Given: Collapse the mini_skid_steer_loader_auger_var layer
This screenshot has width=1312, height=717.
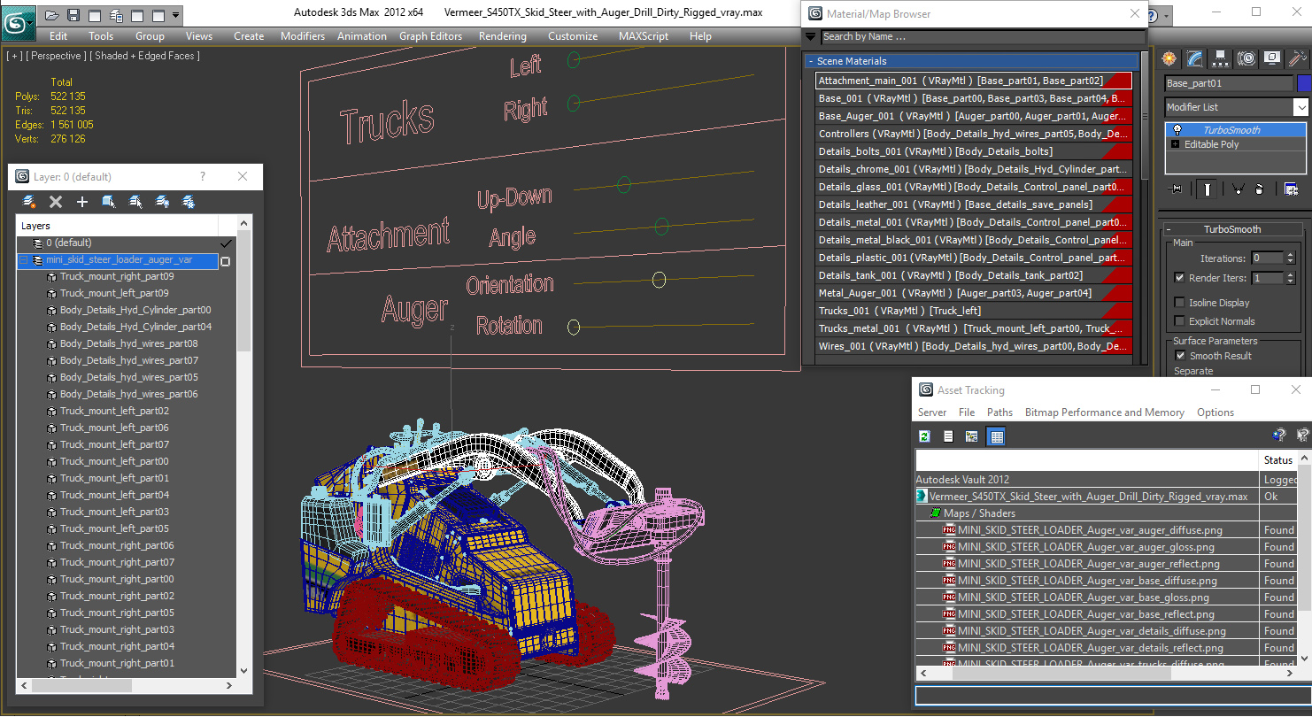Looking at the screenshot, I should tap(23, 260).
